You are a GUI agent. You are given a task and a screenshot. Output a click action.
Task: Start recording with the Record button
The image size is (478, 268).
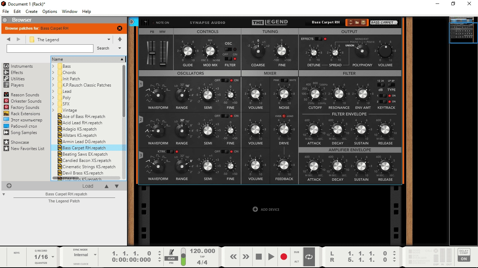(x=284, y=257)
